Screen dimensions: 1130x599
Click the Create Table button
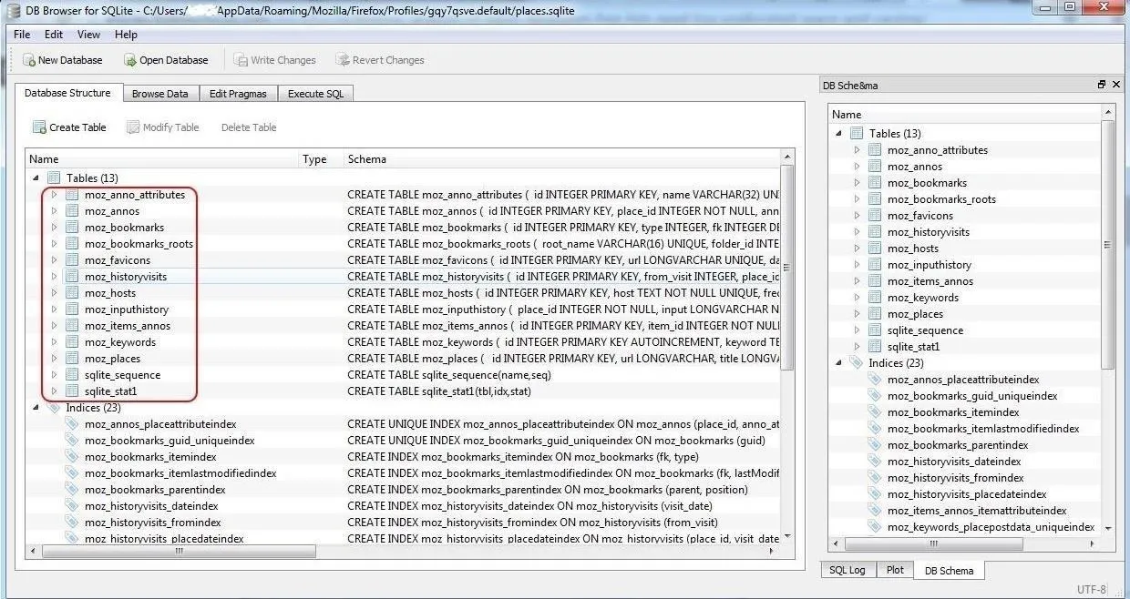69,127
